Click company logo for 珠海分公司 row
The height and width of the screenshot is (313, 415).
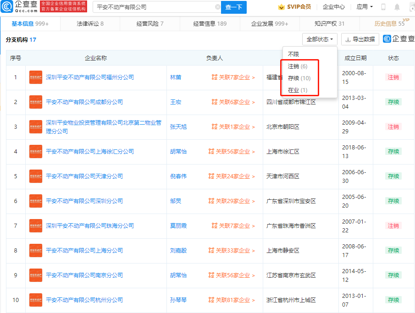pos(36,225)
